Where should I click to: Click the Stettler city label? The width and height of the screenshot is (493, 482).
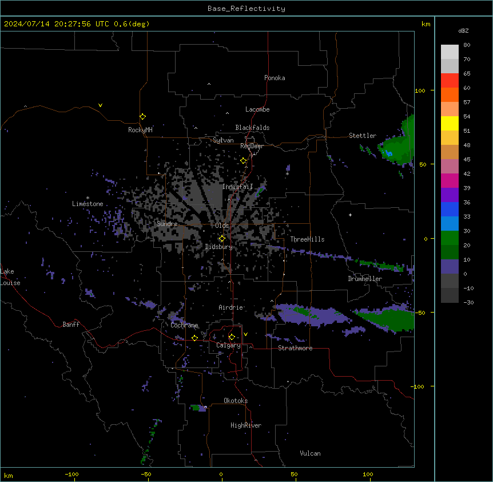[363, 136]
